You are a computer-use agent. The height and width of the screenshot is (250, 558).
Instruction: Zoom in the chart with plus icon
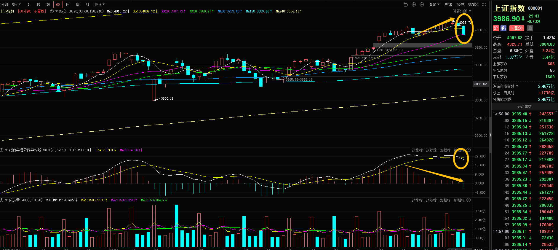click(414, 4)
